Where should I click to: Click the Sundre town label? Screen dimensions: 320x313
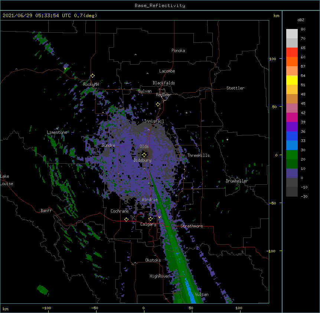(108, 145)
